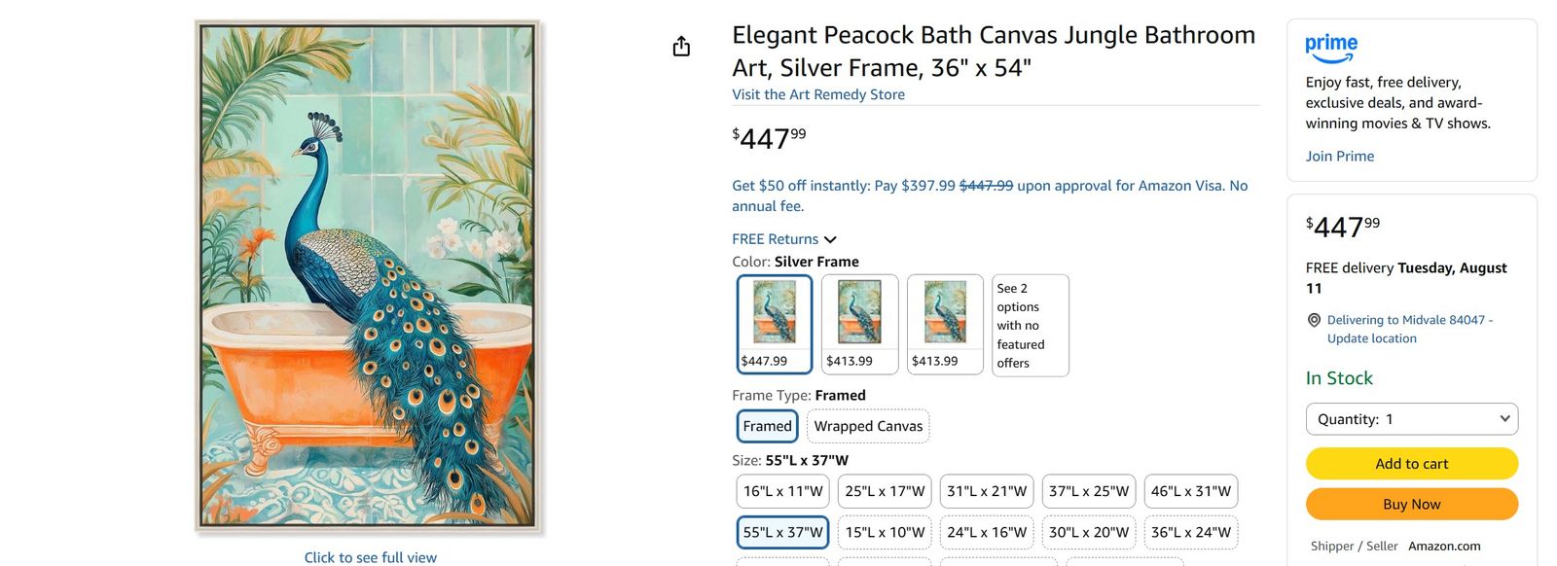This screenshot has height=566, width=1557.
Task: Select the Silver Frame swatch priced $447.99
Action: [775, 324]
